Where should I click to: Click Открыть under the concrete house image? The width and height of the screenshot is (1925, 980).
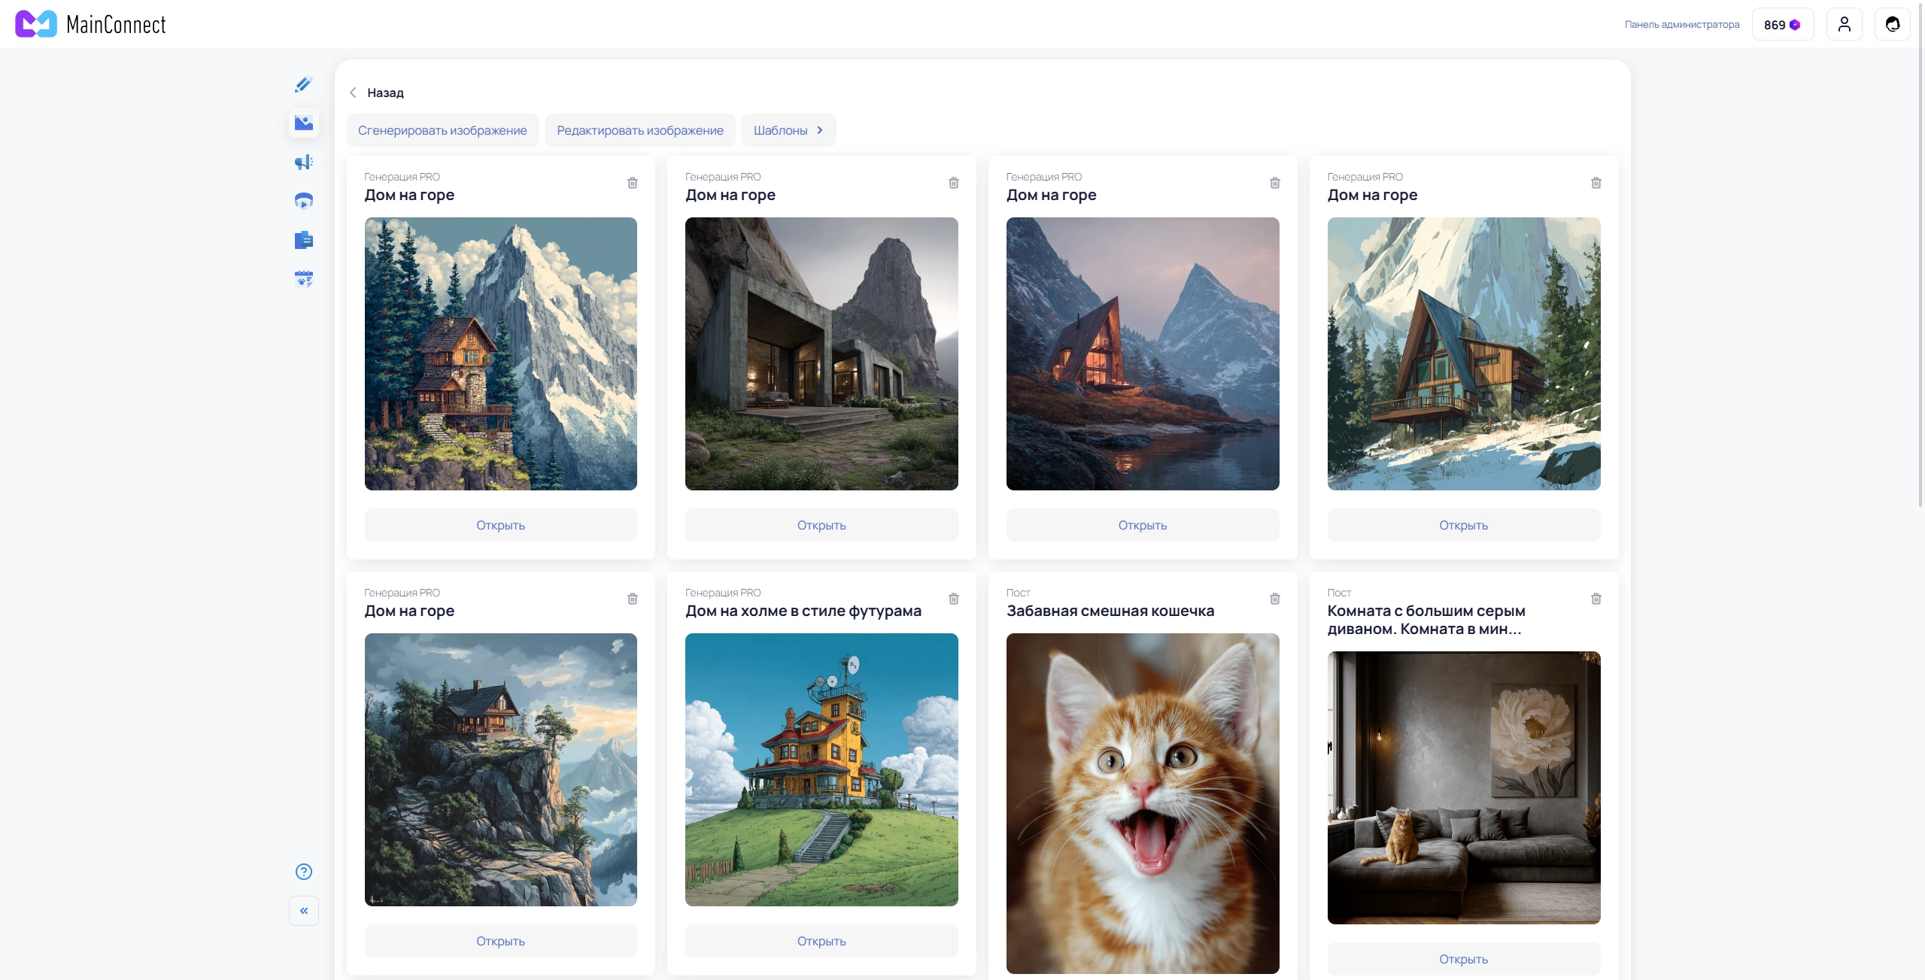[x=821, y=525]
